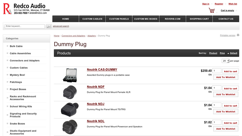Go to the HOME menu
This screenshot has height=136, width=242.
[66, 19]
